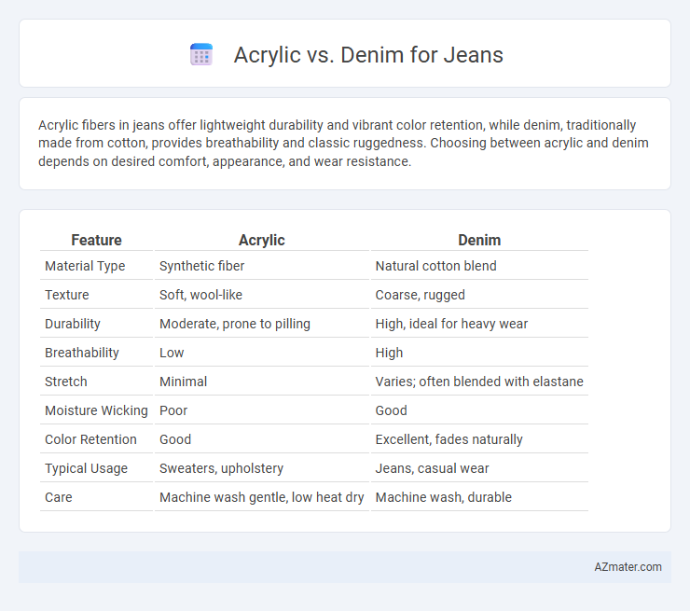Screen dimensions: 690x611
Task: Select the "Durability" row label
Action: [73, 324]
